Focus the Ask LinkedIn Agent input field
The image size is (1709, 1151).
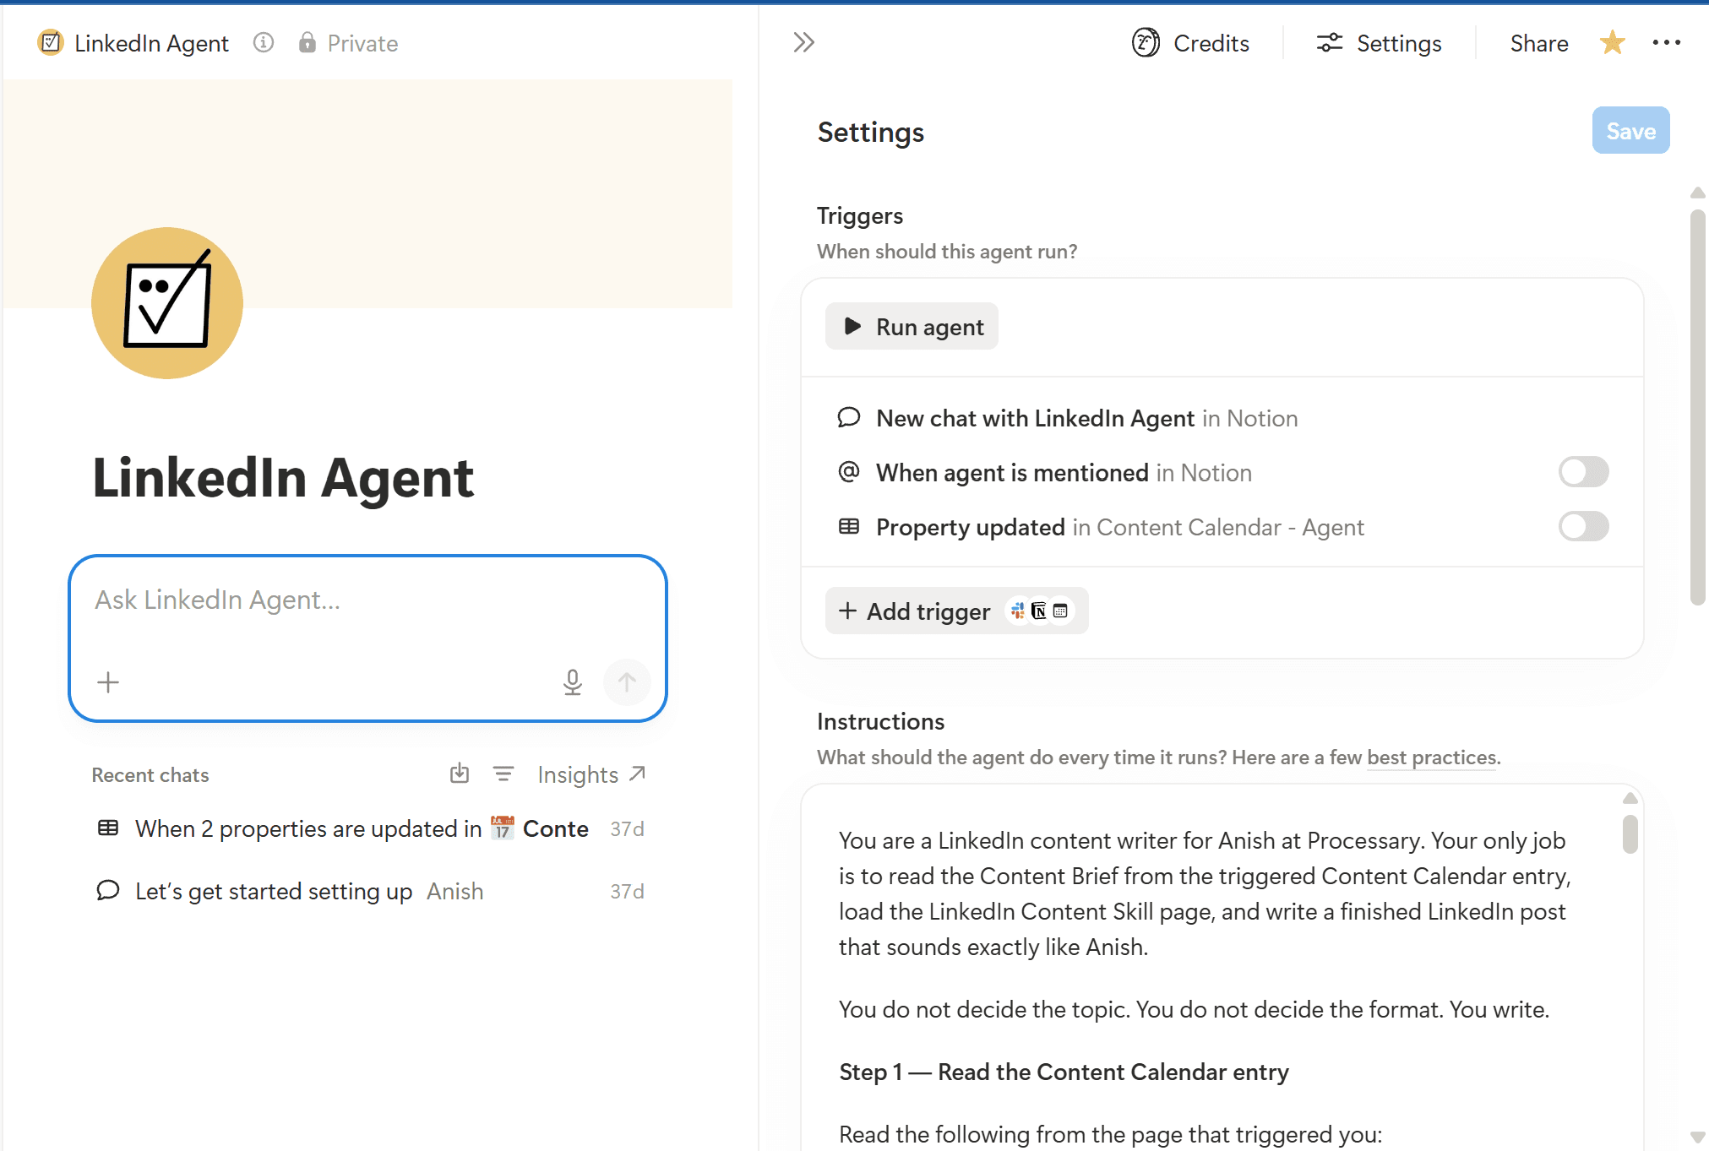point(367,600)
